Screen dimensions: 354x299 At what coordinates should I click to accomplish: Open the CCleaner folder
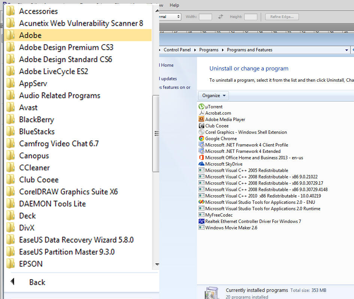[x=78, y=167]
